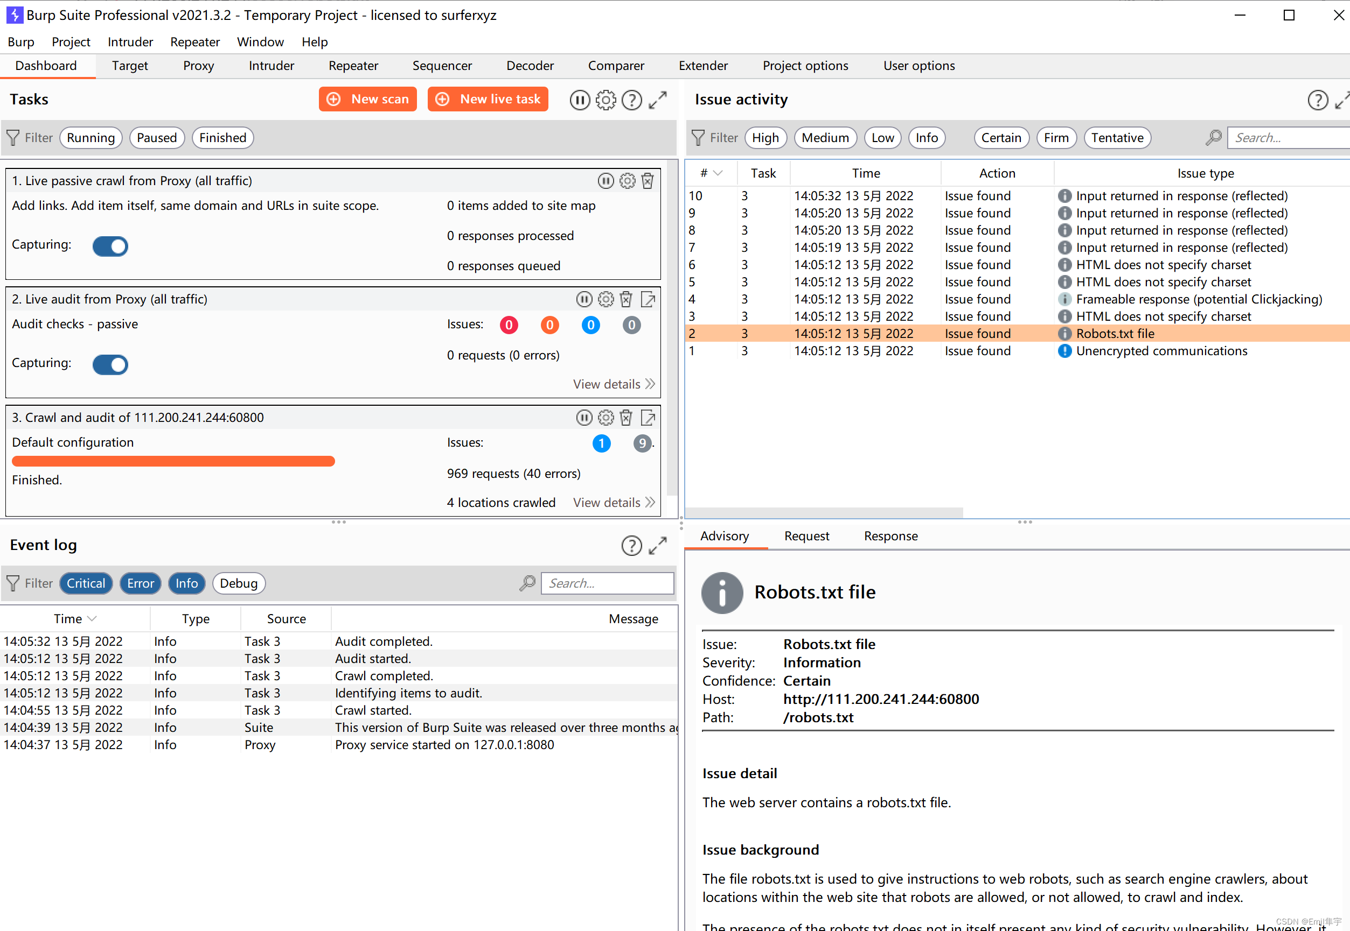
Task: Open the Issue activity help icon
Action: point(1318,99)
